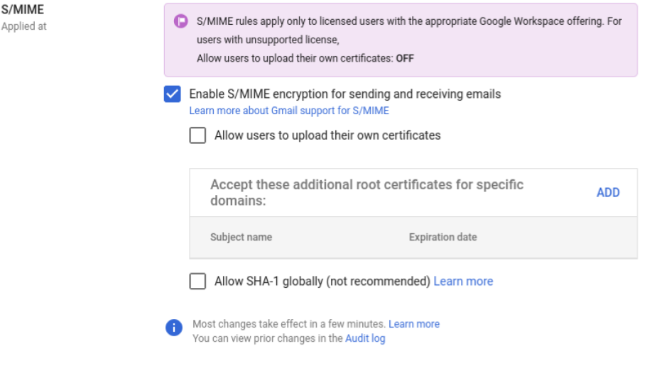647x368 pixels.
Task: Click ADD to add a root certificate
Action: tap(608, 192)
